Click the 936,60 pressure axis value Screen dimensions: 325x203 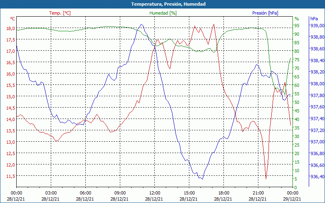point(317,165)
